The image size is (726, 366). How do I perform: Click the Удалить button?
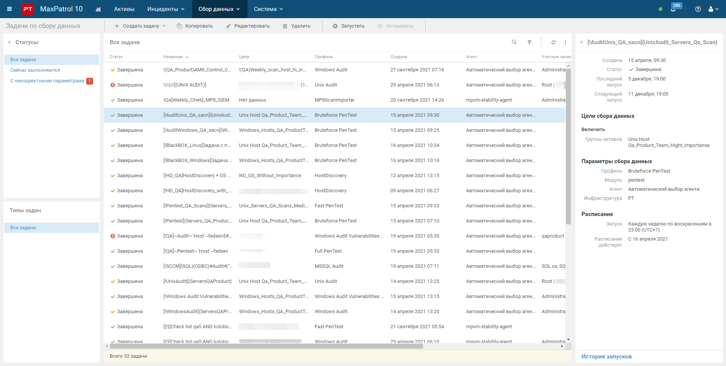coord(297,26)
